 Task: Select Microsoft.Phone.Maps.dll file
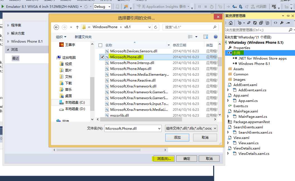[131, 69]
